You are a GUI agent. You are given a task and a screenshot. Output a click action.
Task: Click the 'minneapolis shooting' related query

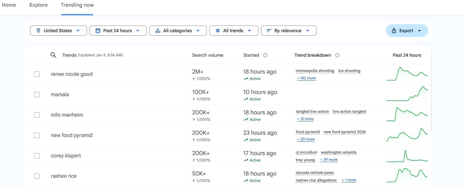click(x=315, y=71)
